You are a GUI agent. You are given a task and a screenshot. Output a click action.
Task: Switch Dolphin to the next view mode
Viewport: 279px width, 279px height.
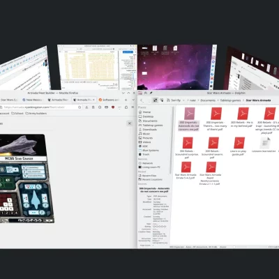(161, 100)
